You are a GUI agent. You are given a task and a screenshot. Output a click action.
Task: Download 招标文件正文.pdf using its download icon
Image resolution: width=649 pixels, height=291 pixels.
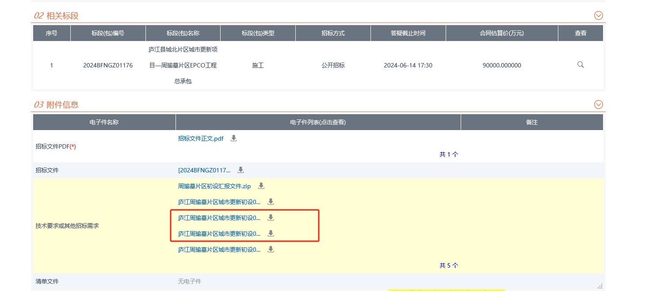tap(234, 138)
